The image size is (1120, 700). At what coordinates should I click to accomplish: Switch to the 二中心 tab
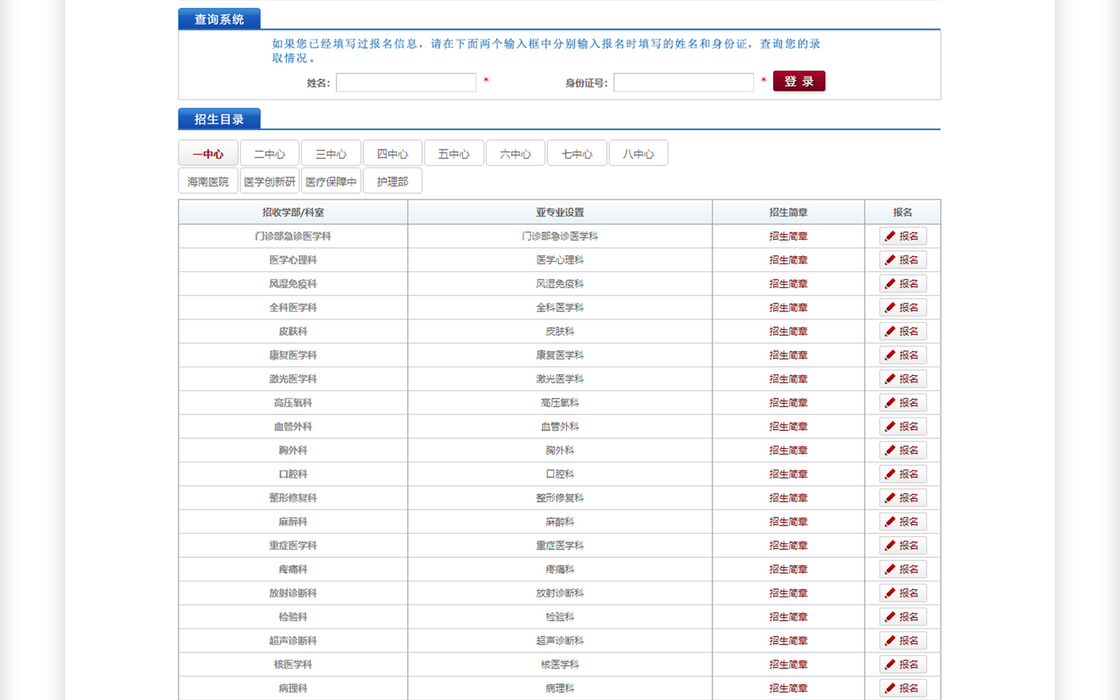tap(269, 154)
